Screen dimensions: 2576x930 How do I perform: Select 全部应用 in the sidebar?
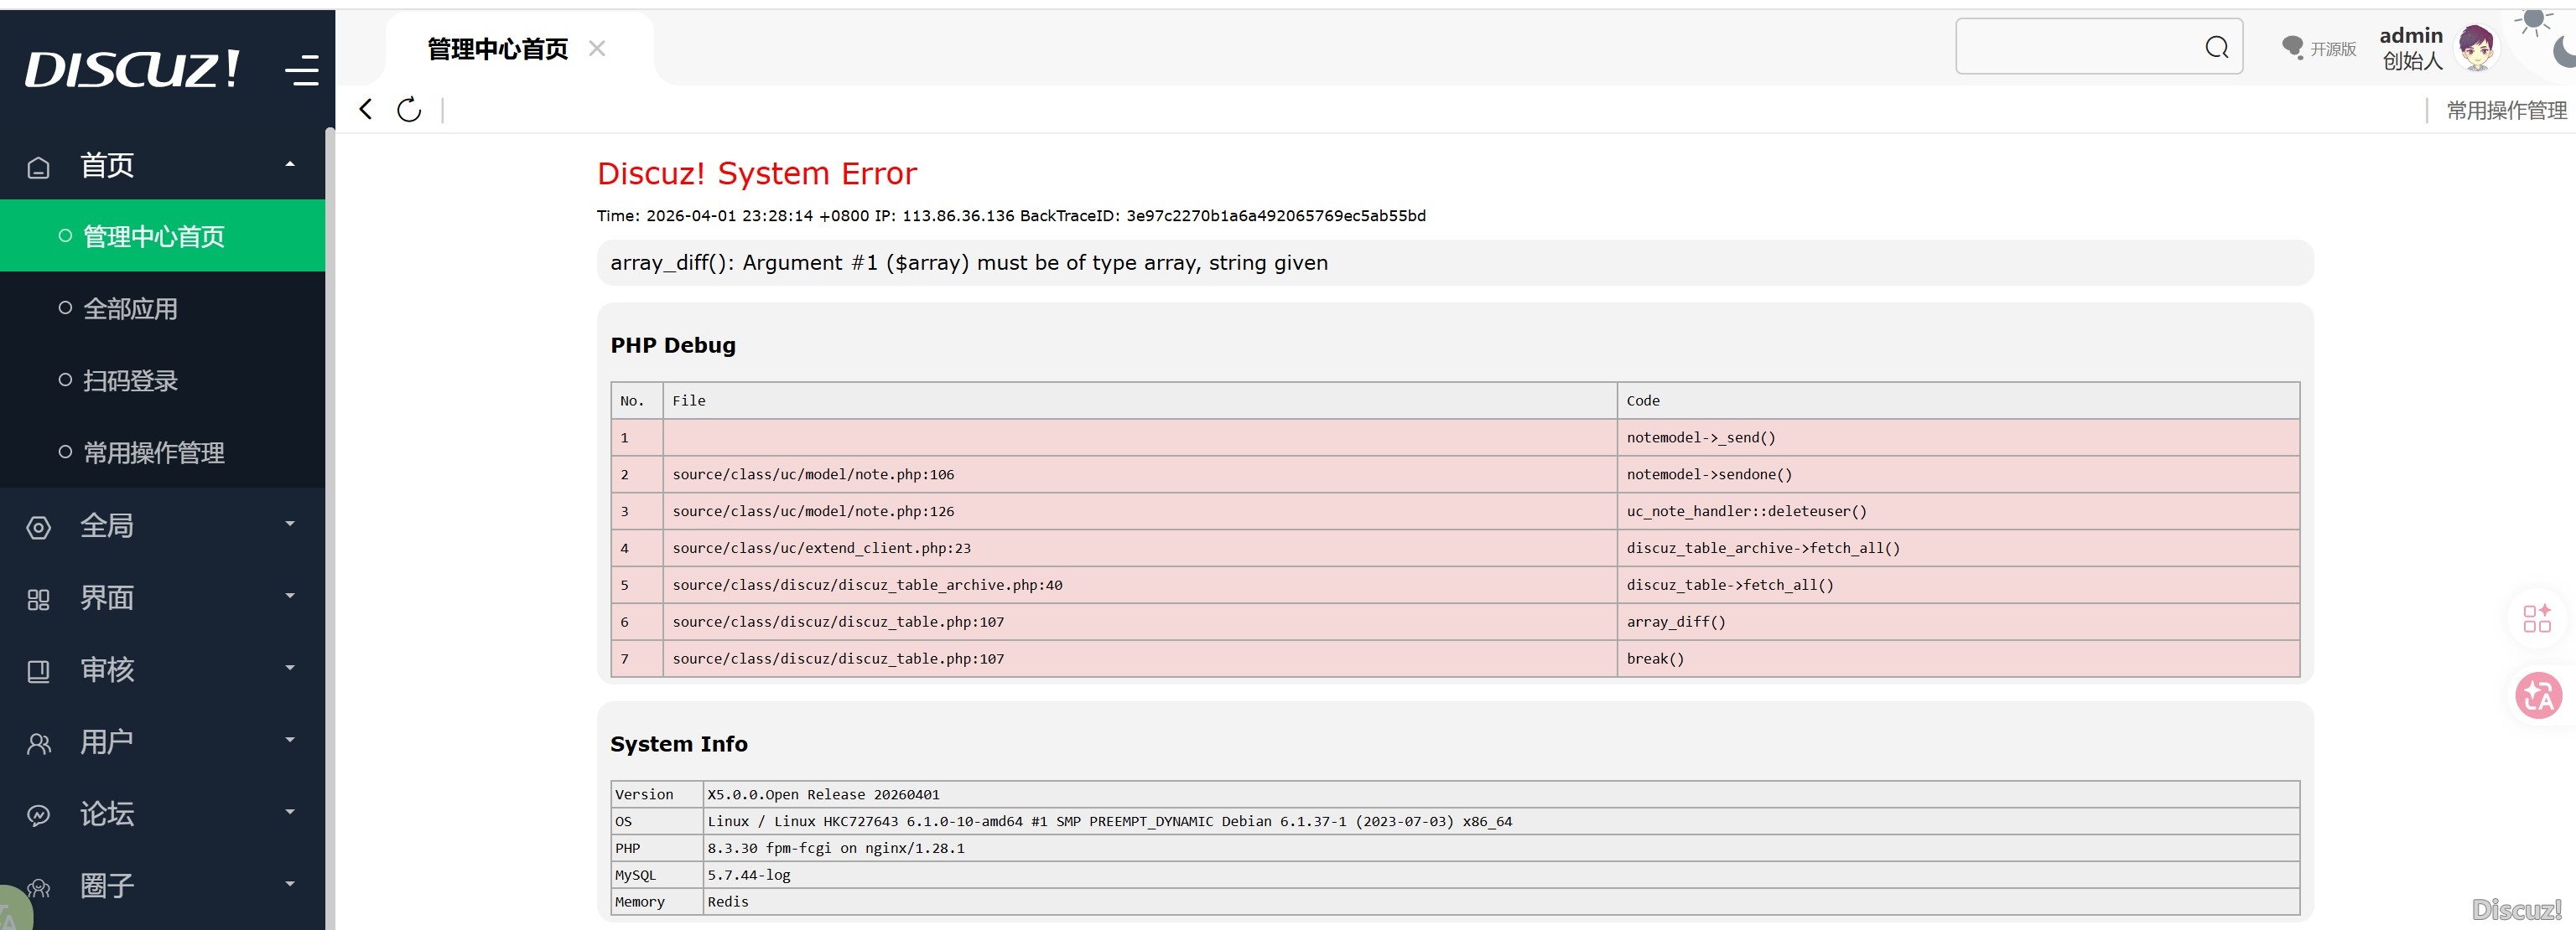pyautogui.click(x=131, y=308)
